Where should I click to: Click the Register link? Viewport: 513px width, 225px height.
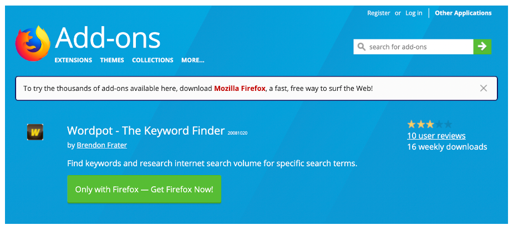(x=379, y=13)
